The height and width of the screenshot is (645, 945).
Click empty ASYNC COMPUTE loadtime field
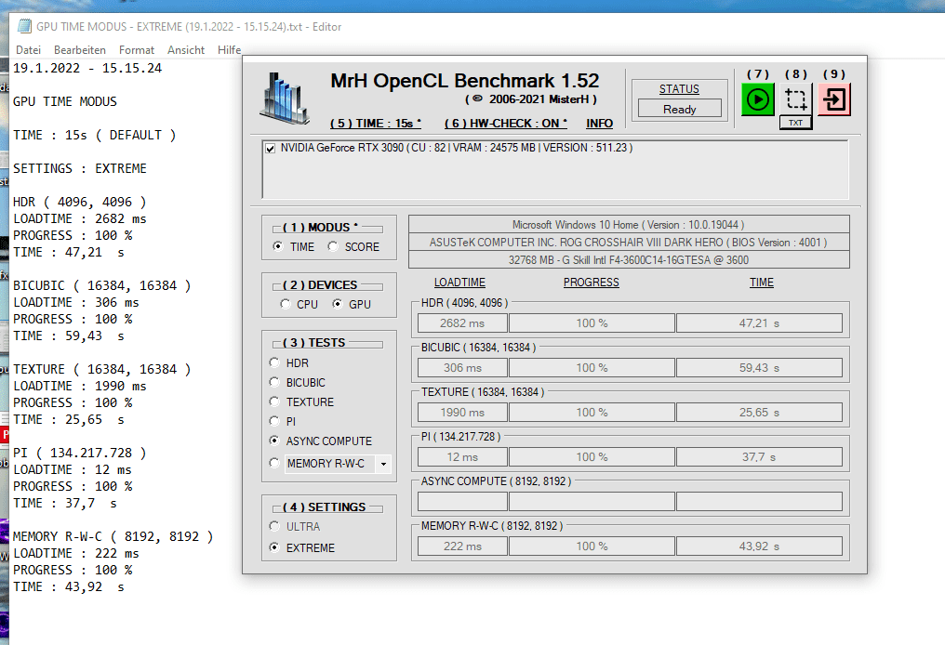click(x=462, y=501)
